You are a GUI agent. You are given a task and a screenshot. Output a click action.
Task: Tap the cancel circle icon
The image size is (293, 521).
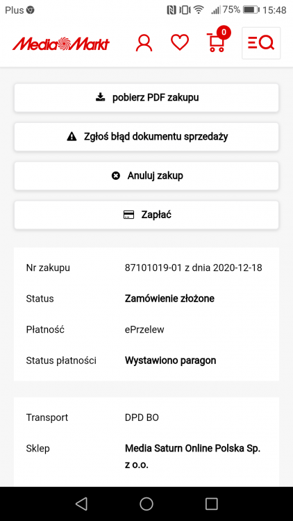[x=116, y=176]
